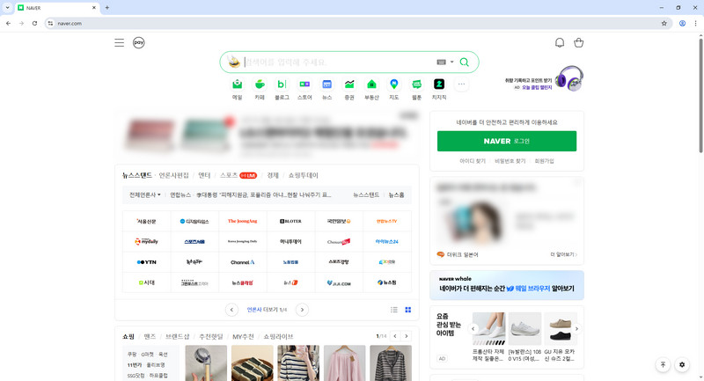Image resolution: width=704 pixels, height=381 pixels.
Task: Open the shower head product thumbnail
Action: pyautogui.click(x=206, y=363)
